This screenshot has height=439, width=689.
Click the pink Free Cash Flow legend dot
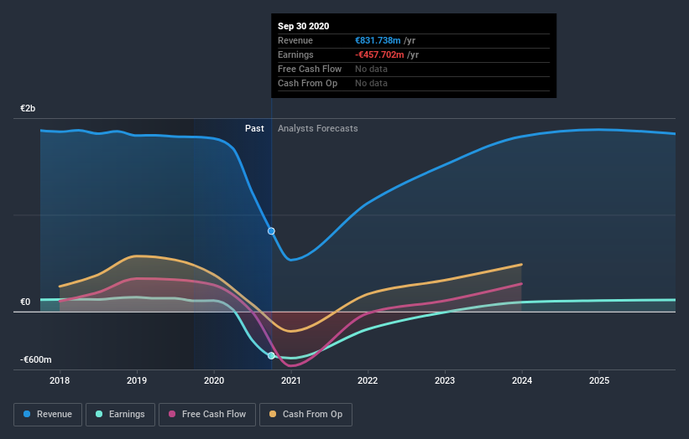point(172,414)
